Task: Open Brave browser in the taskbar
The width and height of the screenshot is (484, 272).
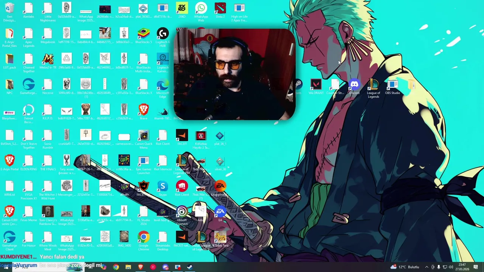Action: coord(141,267)
